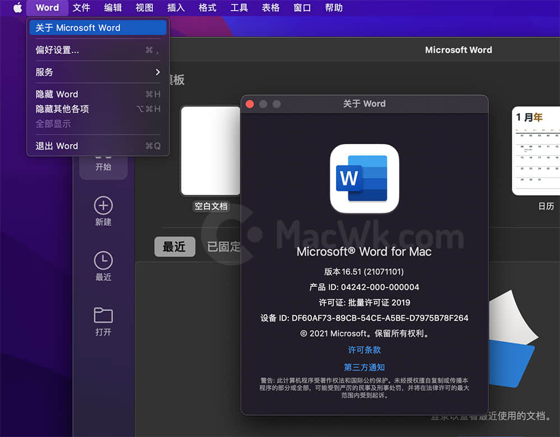Select 关于 Microsoft Word menu entry
This screenshot has height=437, width=560.
point(98,28)
